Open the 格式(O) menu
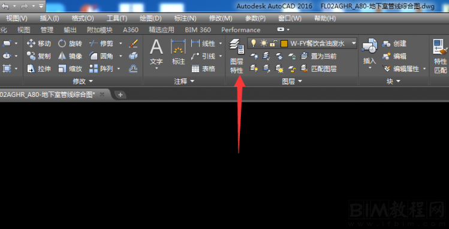 tap(83, 19)
